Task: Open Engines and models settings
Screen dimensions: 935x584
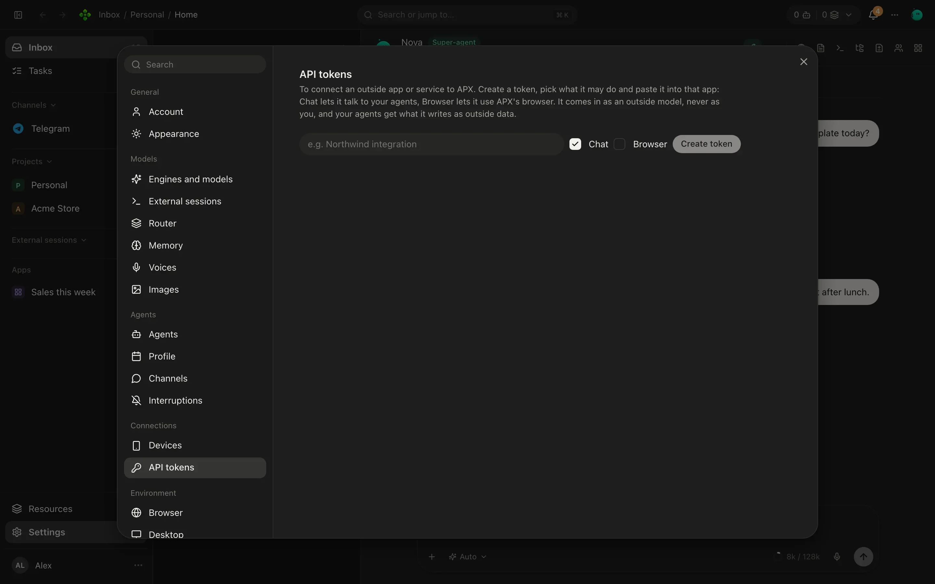Action: tap(195, 179)
